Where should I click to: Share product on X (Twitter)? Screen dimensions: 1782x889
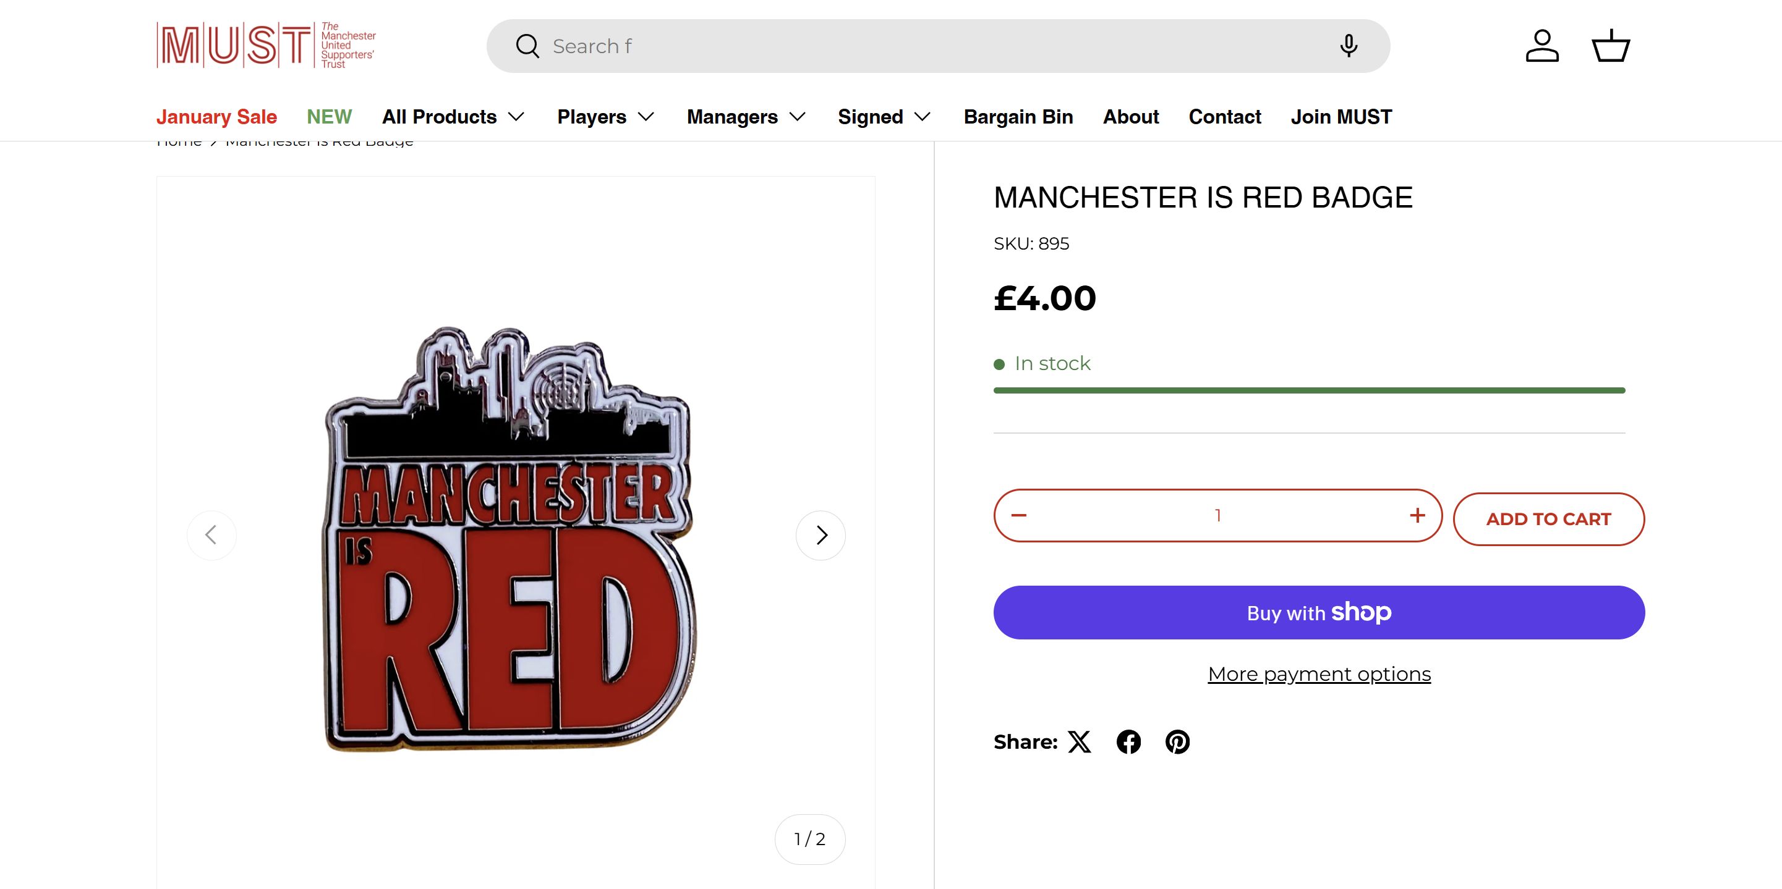(1079, 742)
